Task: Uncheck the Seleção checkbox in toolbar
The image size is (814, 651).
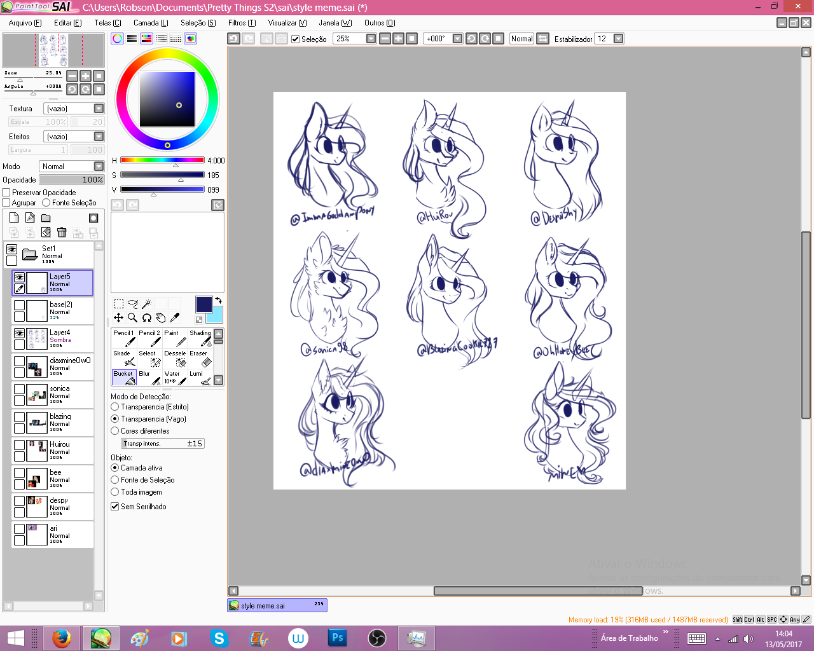Action: (x=295, y=39)
